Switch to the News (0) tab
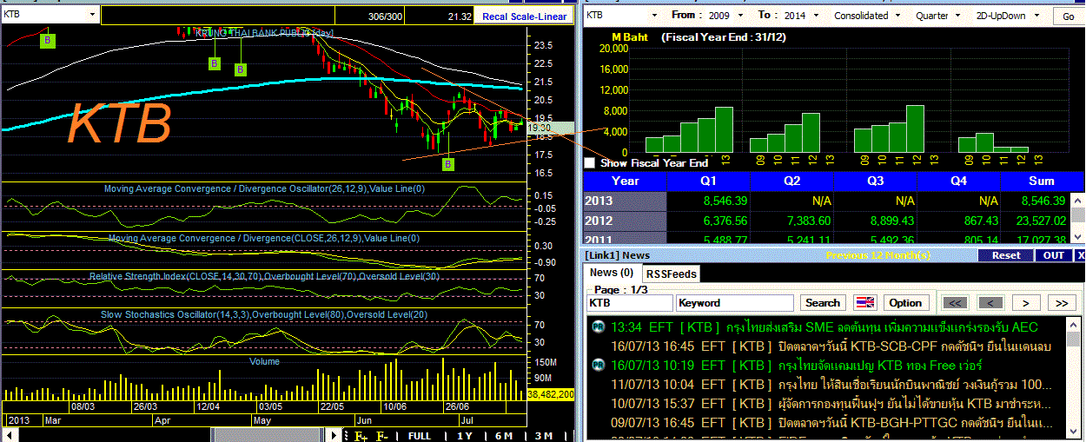Image resolution: width=1086 pixels, height=442 pixels. pos(611,273)
